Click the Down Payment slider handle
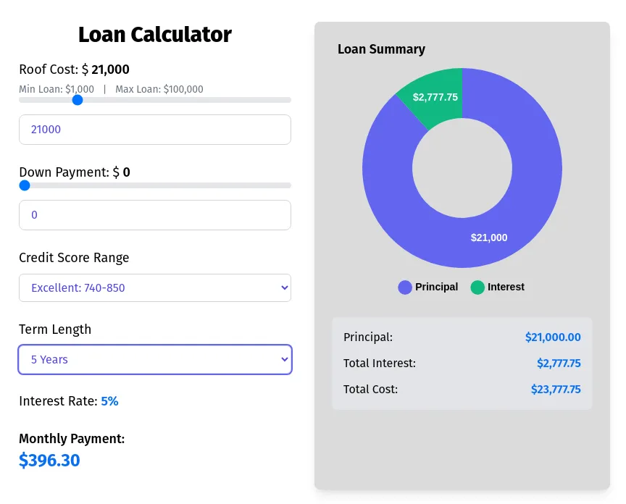 (x=25, y=185)
